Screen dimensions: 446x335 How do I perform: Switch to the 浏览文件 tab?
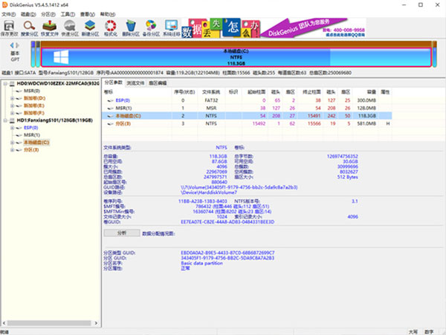135,82
